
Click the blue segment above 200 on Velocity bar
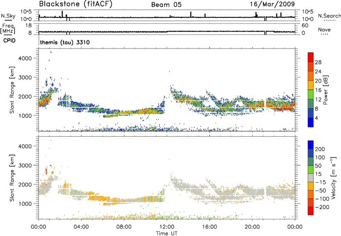pyautogui.click(x=311, y=145)
